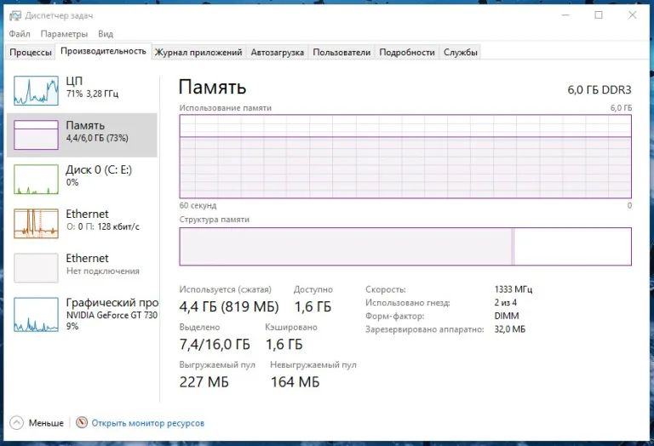Screen dimensions: 654x446
Task: Click the '164 МБ' non-paged pool value
Action: tap(295, 382)
